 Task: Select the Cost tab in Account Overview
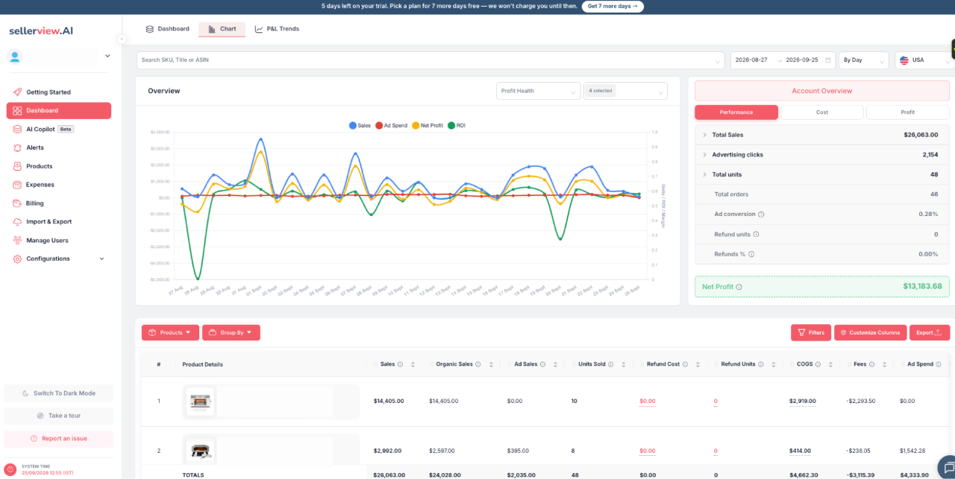pyautogui.click(x=822, y=112)
